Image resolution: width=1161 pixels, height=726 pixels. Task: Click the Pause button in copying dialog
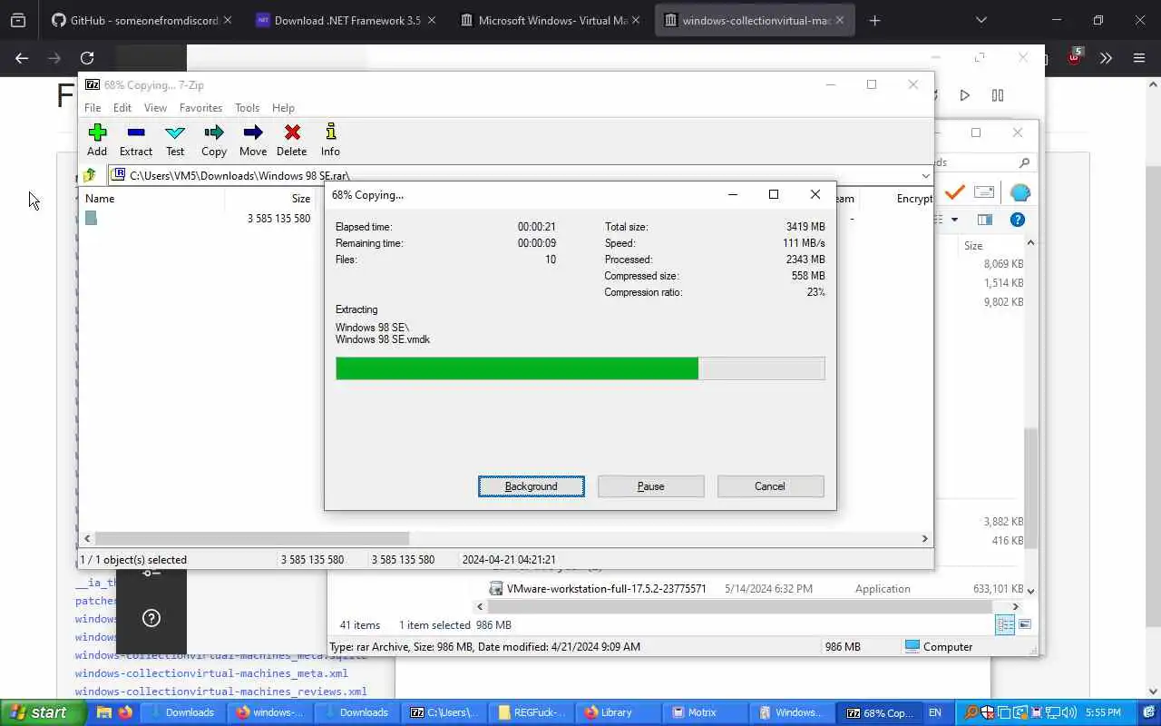coord(650,486)
